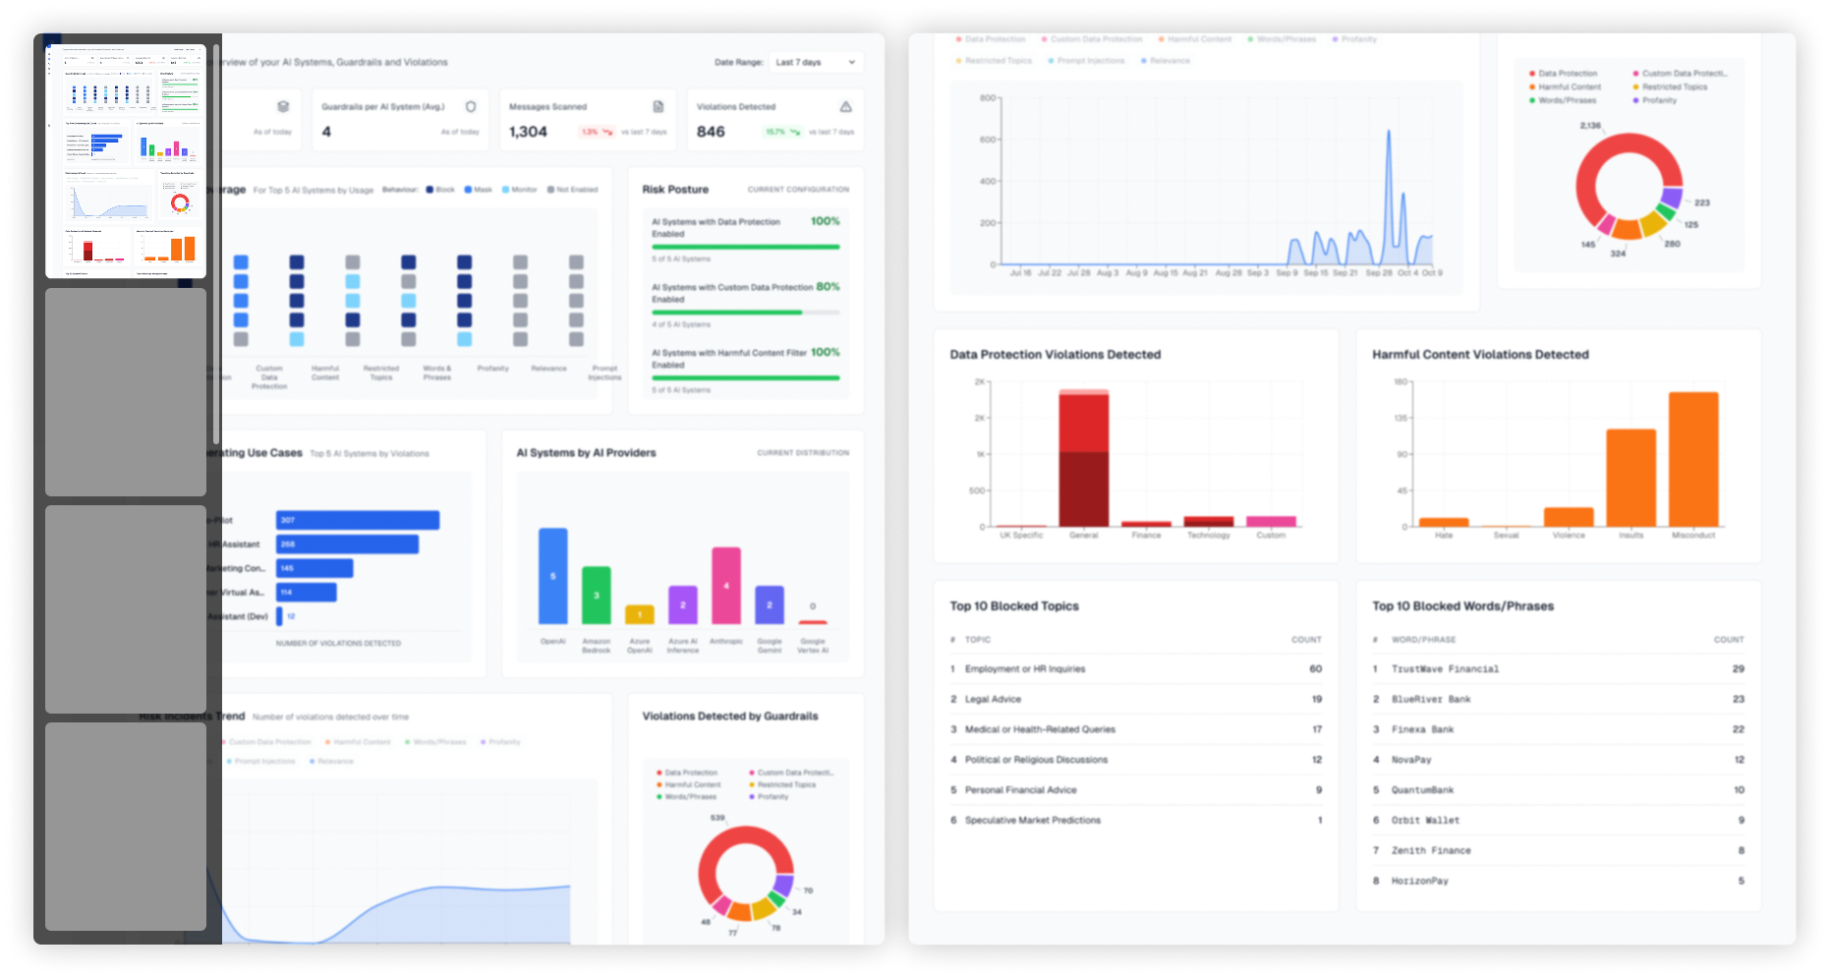Toggle Profanity in the right page donut legend
The height and width of the screenshot is (978, 1830).
pos(1655,100)
